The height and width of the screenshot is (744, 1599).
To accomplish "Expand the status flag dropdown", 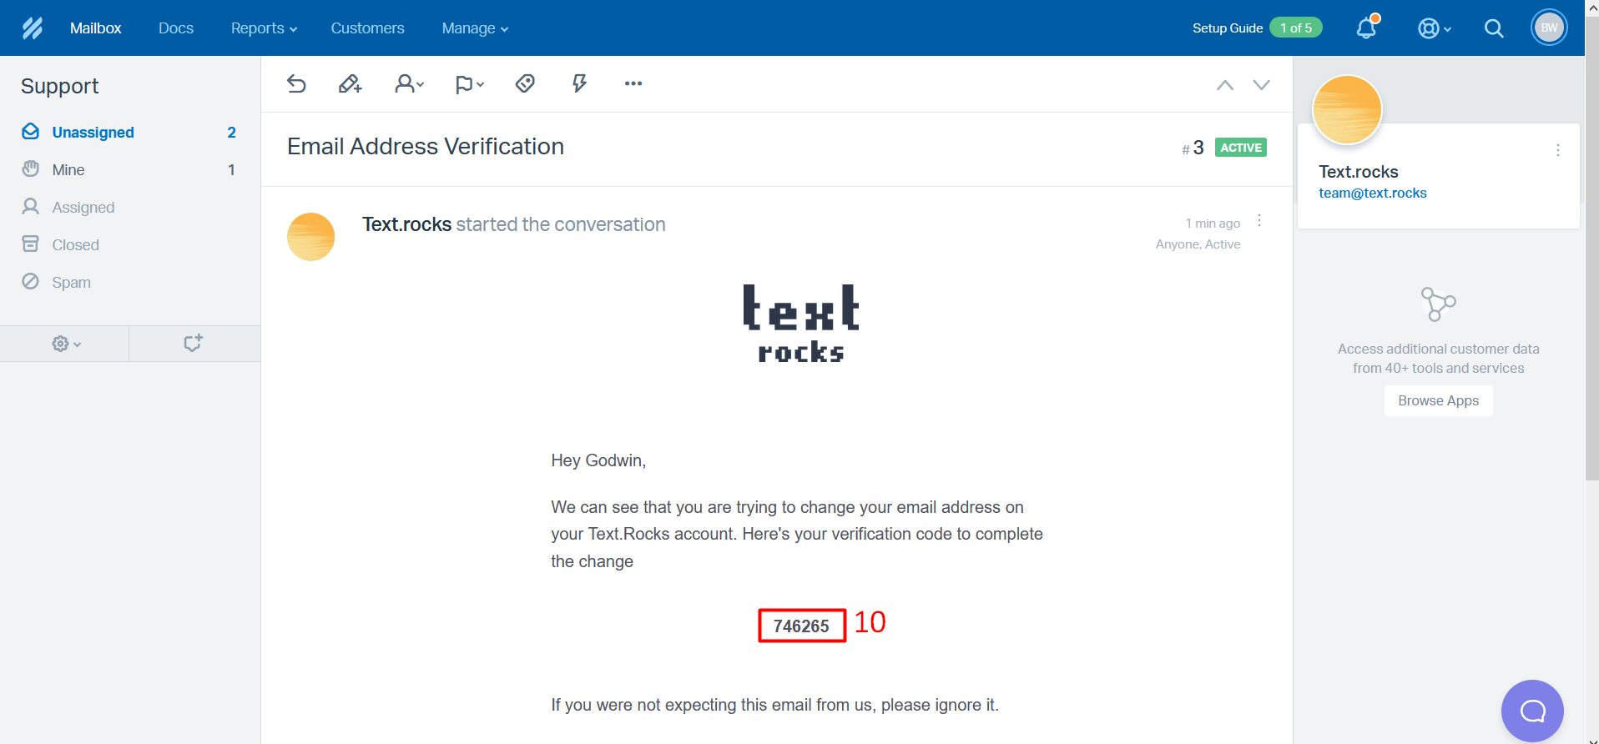I will [469, 83].
